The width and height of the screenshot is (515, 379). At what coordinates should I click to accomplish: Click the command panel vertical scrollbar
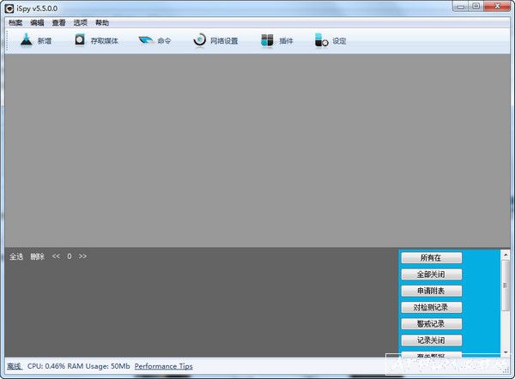pyautogui.click(x=506, y=302)
